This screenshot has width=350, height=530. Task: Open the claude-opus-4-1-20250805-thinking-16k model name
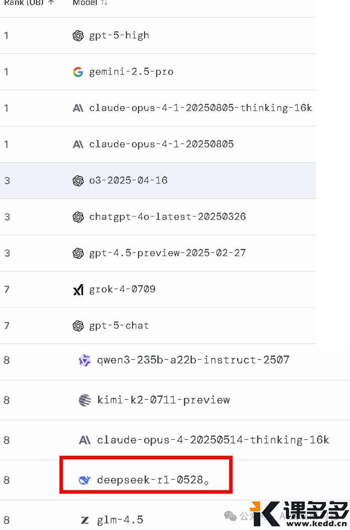point(200,108)
